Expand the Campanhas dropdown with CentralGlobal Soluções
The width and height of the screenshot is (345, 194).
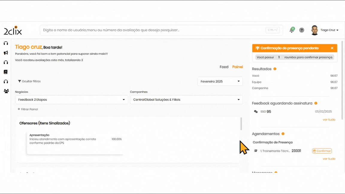186,100
